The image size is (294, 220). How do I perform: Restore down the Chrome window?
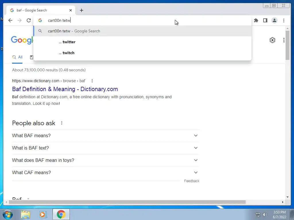click(274, 6)
